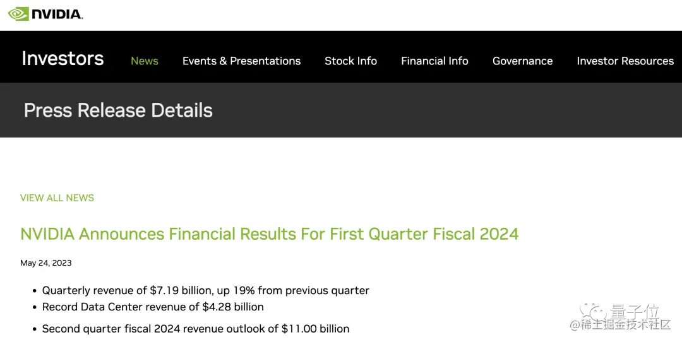Open the Events & Presentations menu
This screenshot has height=342, width=682.
pyautogui.click(x=241, y=61)
